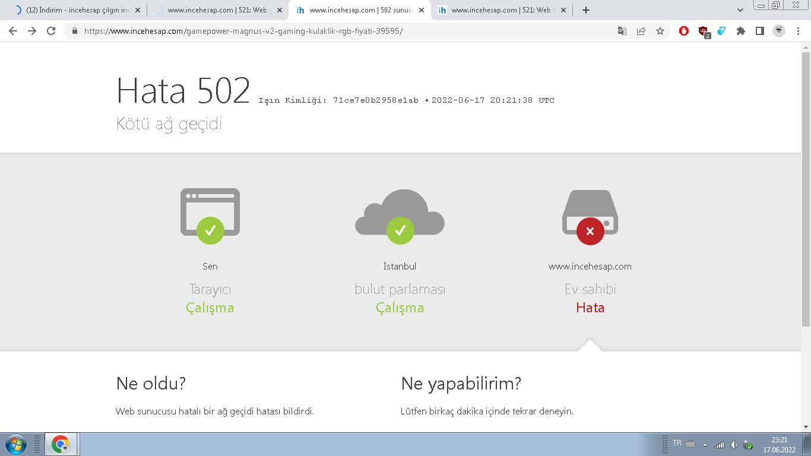Go back to the previous page
This screenshot has height=456, width=811.
pos(13,31)
